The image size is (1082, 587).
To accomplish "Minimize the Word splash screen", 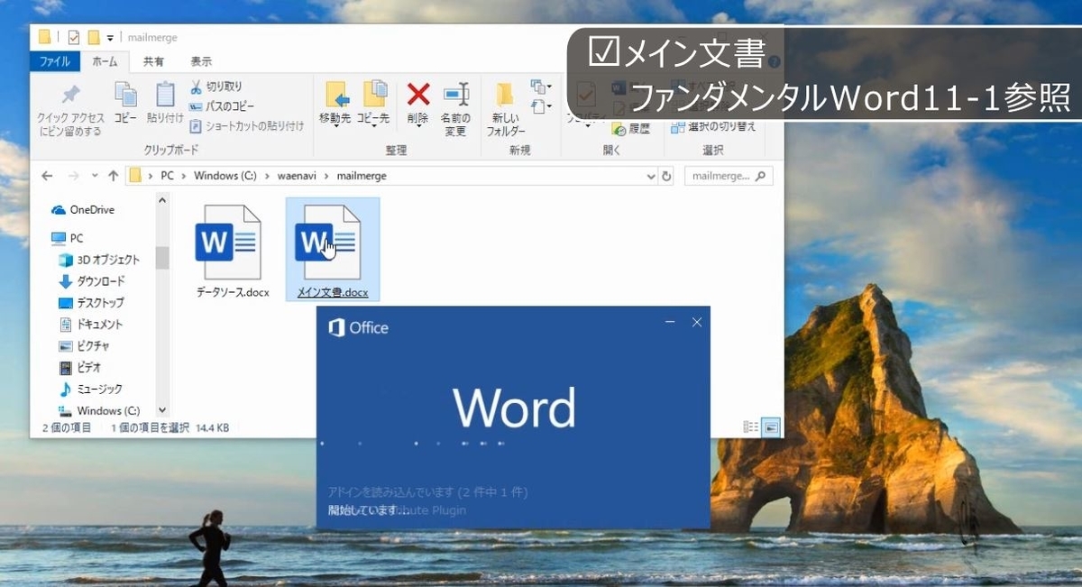I will (669, 322).
